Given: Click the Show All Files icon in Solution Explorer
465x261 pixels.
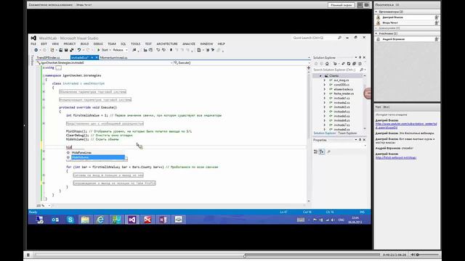Looking at the screenshot, I should [354, 64].
